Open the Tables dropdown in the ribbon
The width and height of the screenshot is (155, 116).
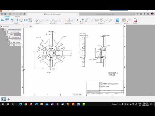[x=126, y=23]
